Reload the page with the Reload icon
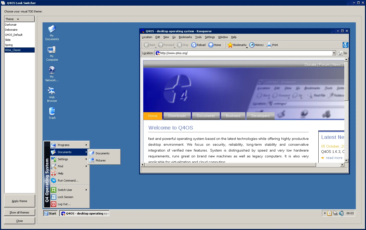366x230 pixels. [194, 45]
